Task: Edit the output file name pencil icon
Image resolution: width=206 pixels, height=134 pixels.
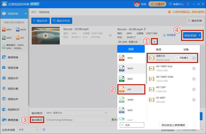Action: click(x=145, y=29)
